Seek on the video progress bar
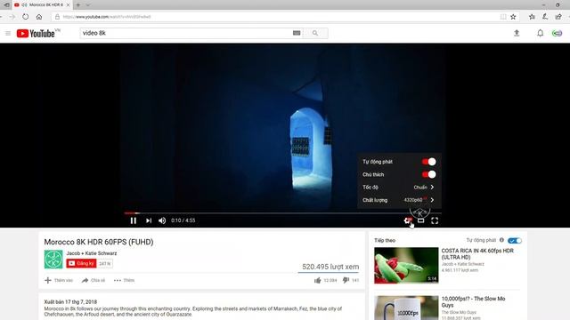Viewport: 570px width, 320px height. click(283, 213)
